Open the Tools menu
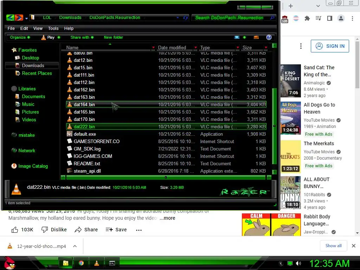This screenshot has height=270, width=360. (x=53, y=28)
